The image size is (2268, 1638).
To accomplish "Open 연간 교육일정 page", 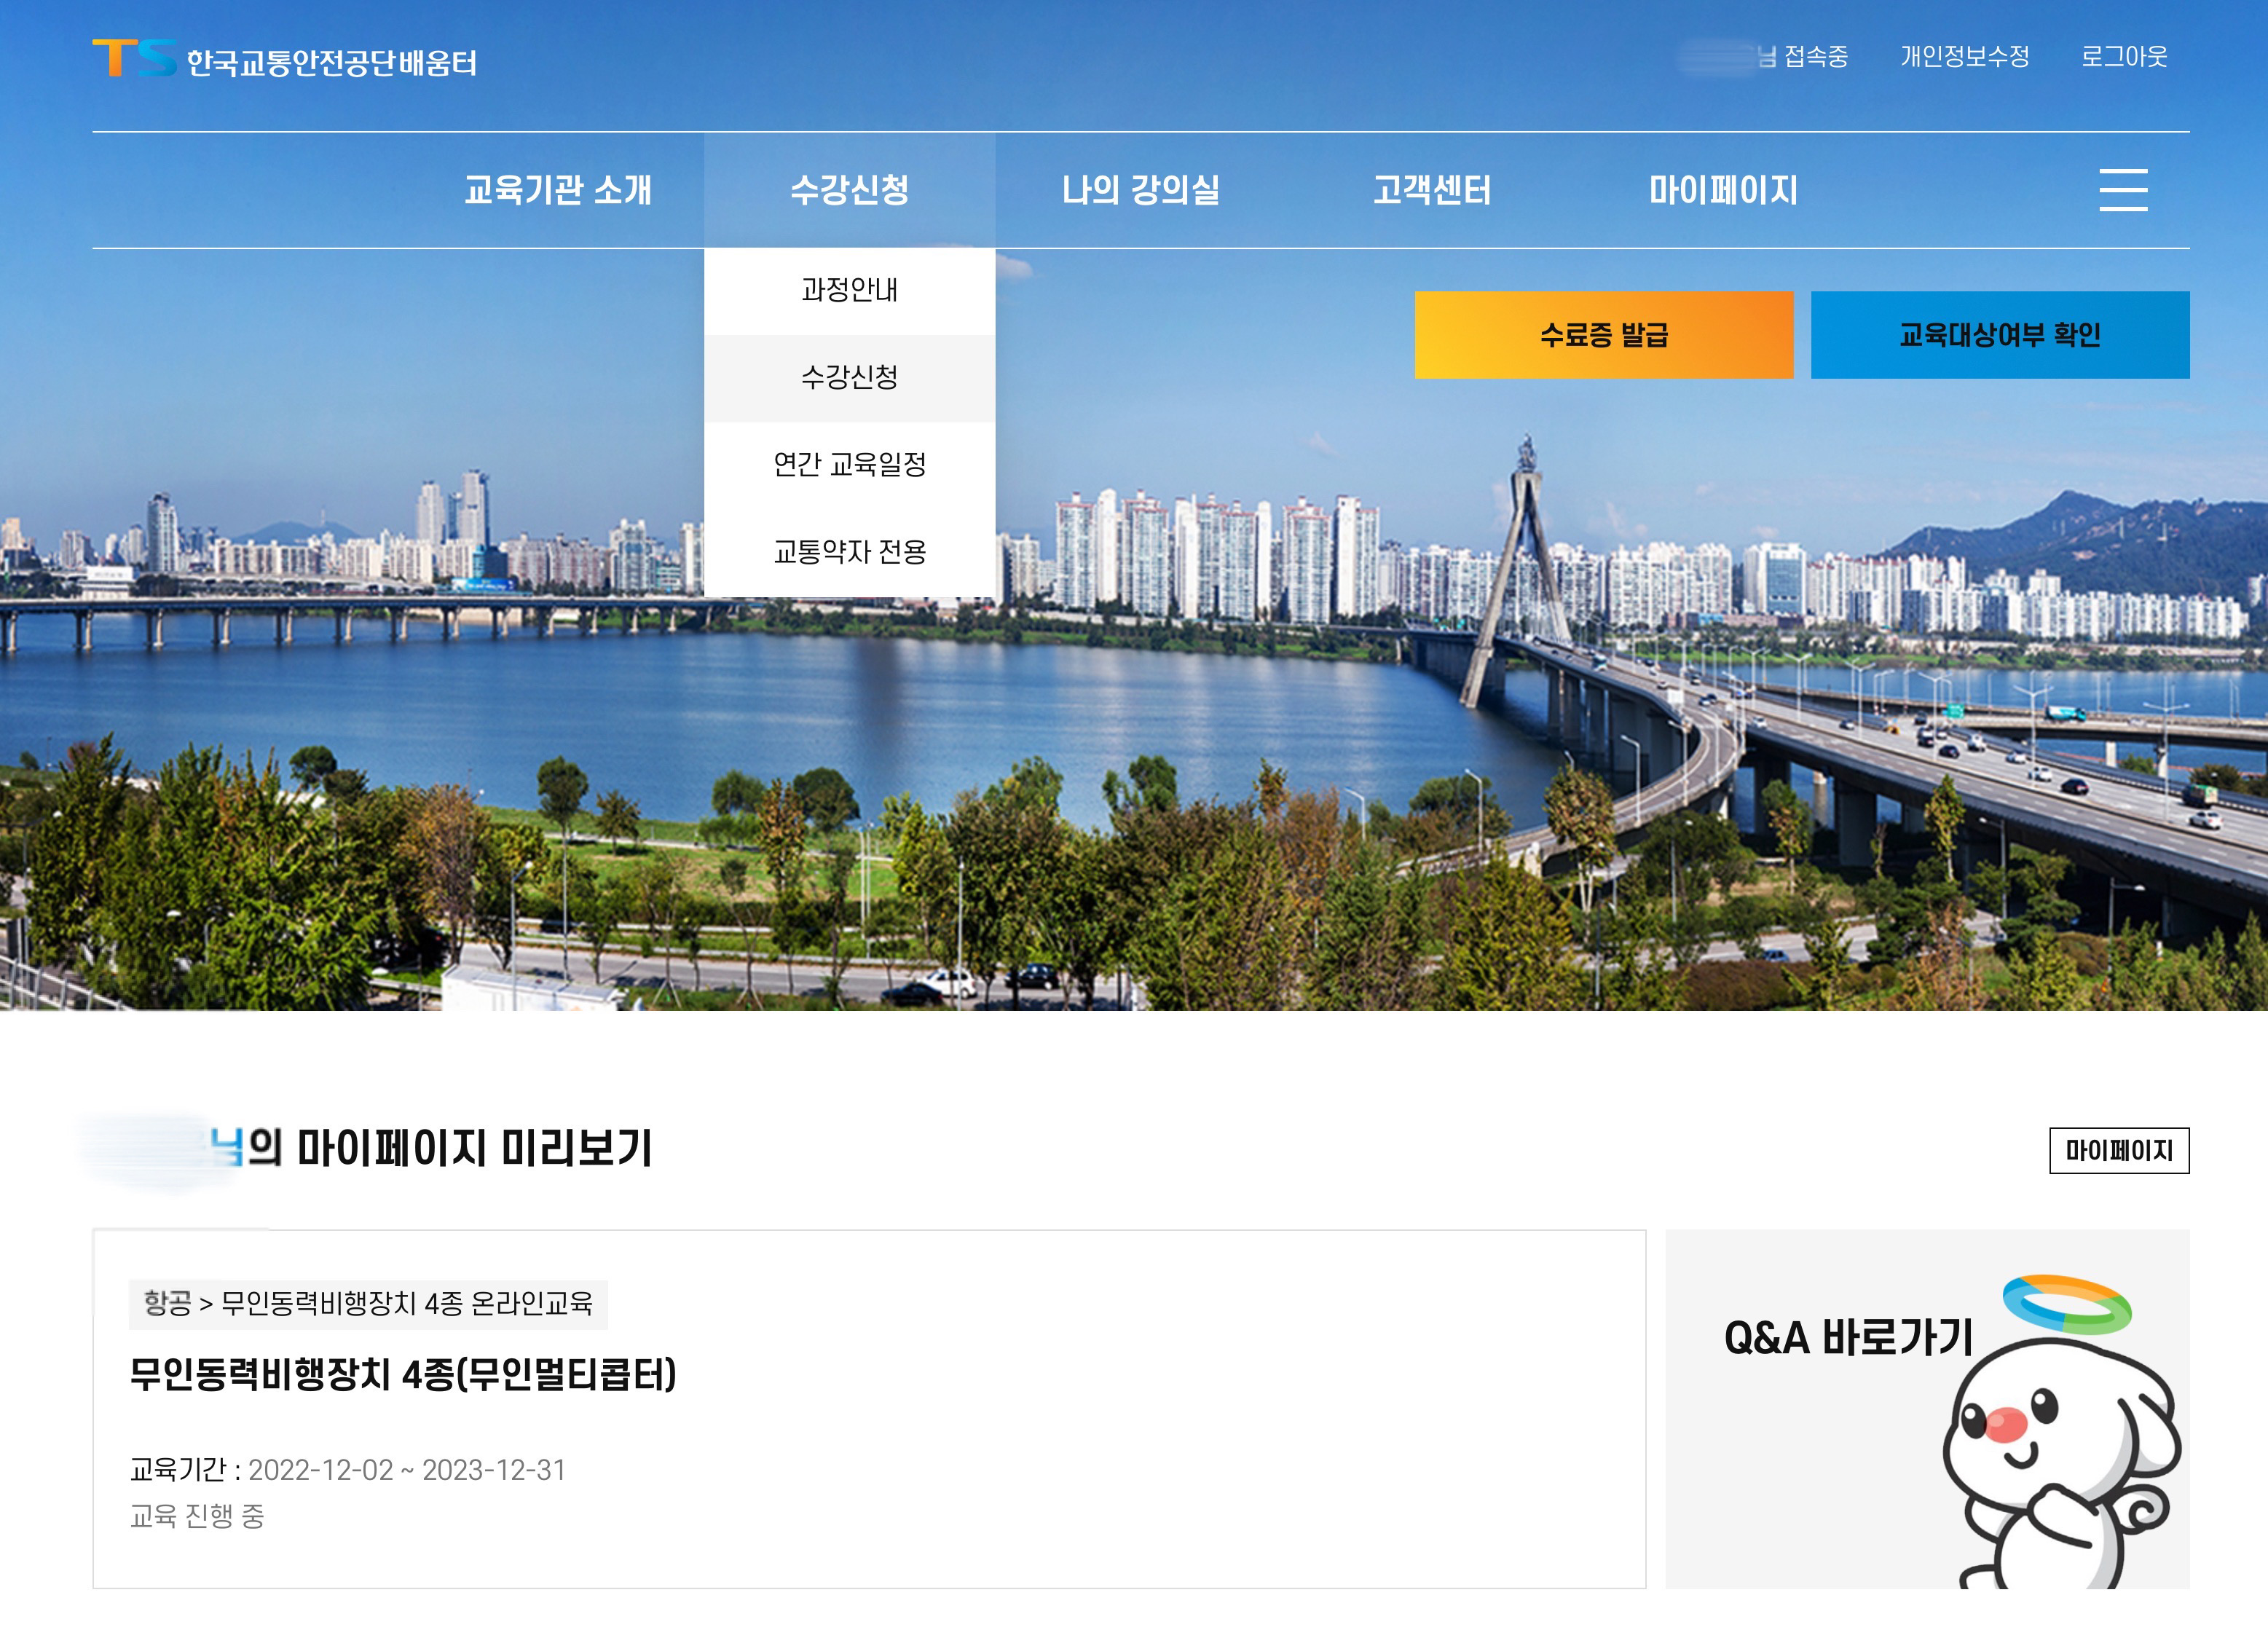I will (x=851, y=464).
